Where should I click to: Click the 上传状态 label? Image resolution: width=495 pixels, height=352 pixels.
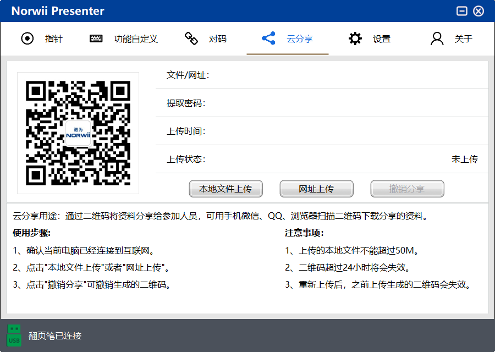pyautogui.click(x=186, y=159)
